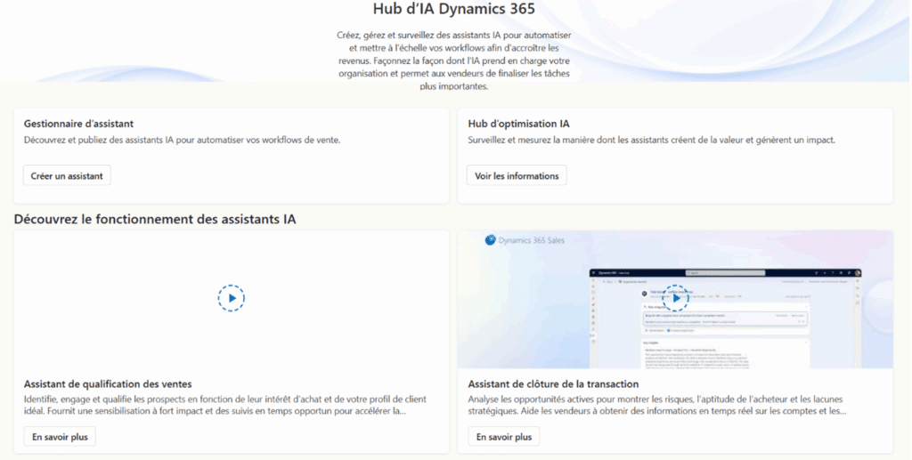Select Assistant de qualification des ventes title
This screenshot has height=460, width=912.
coord(108,383)
